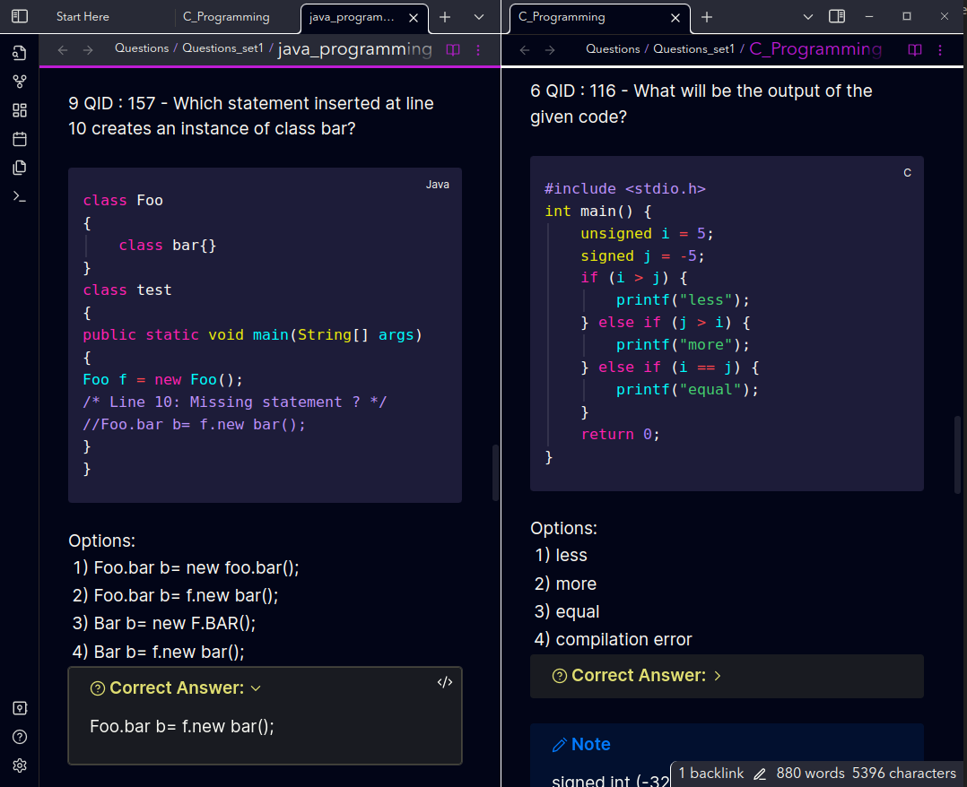Open tab list dropdown in left pane

tap(479, 17)
